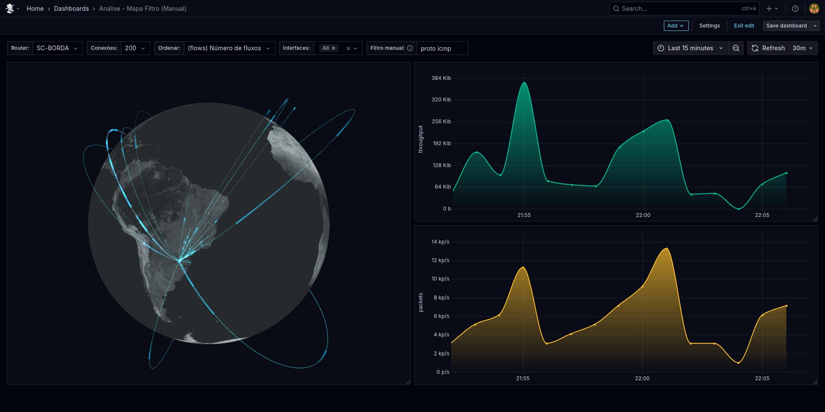Open the help question mark icon
The width and height of the screenshot is (825, 412).
795,9
